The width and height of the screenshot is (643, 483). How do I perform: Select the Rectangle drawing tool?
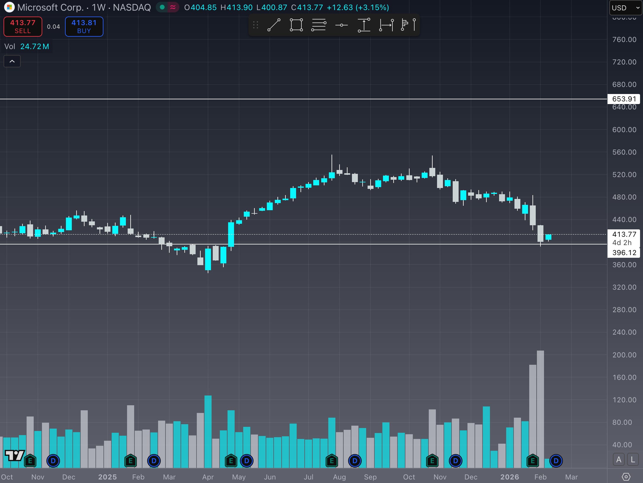[296, 25]
